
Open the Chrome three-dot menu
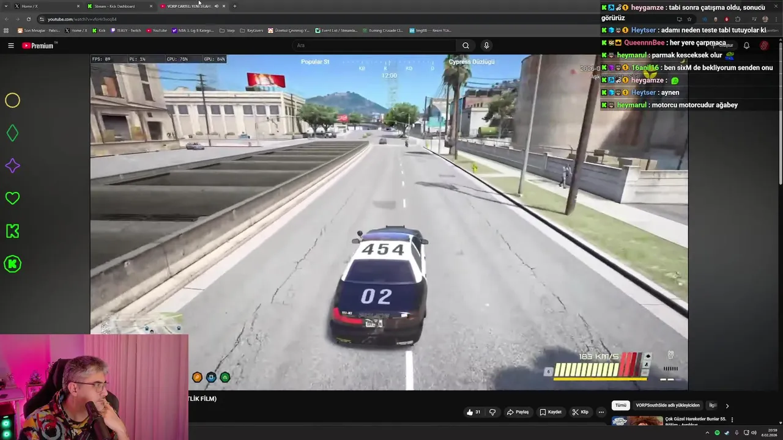(776, 19)
